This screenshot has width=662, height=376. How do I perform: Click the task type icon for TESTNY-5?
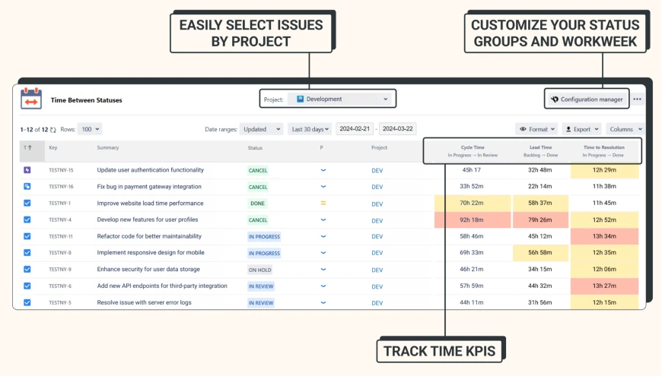(27, 302)
